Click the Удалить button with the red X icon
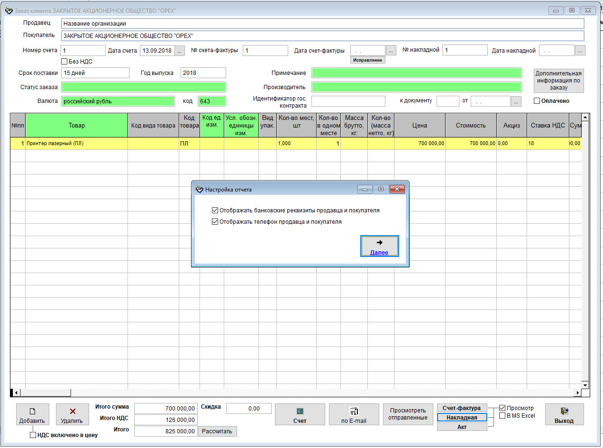Viewport: 603px width, 448px height. click(72, 415)
